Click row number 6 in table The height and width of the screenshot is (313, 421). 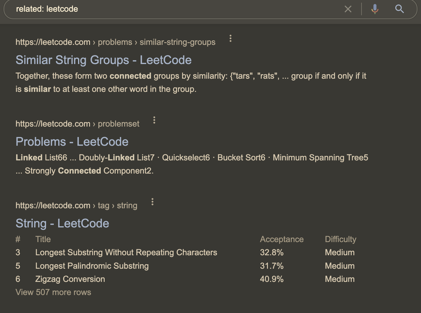point(18,279)
